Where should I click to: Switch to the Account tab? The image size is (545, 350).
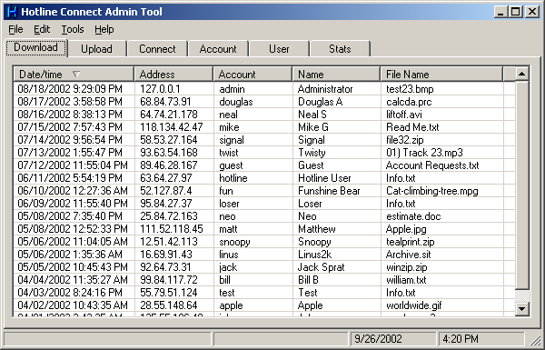tap(218, 49)
